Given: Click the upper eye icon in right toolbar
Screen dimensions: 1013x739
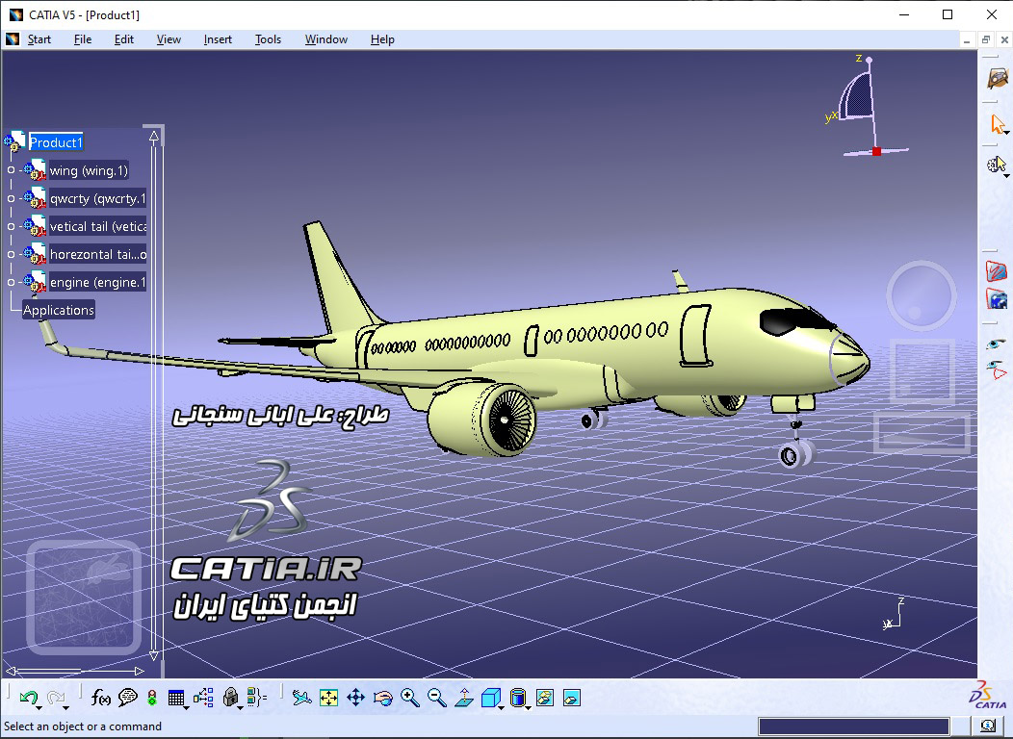Looking at the screenshot, I should pyautogui.click(x=996, y=344).
